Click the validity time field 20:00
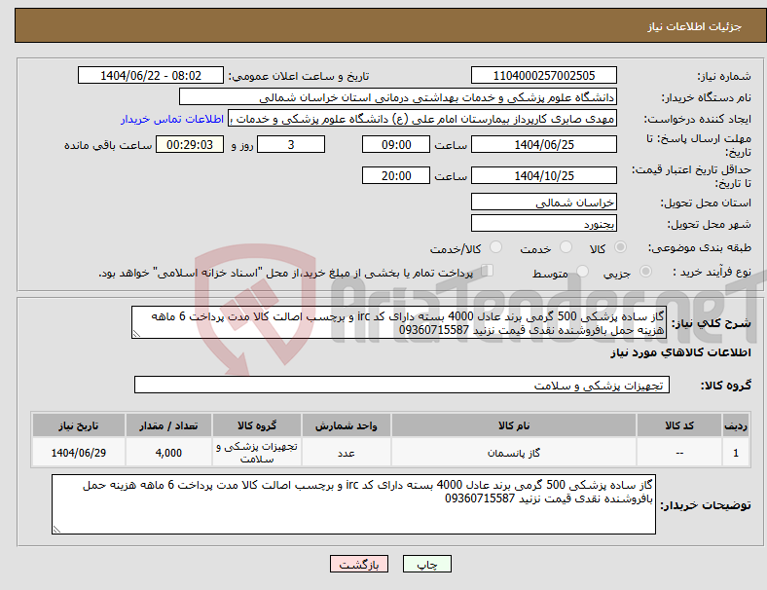767x590 pixels. (x=396, y=175)
